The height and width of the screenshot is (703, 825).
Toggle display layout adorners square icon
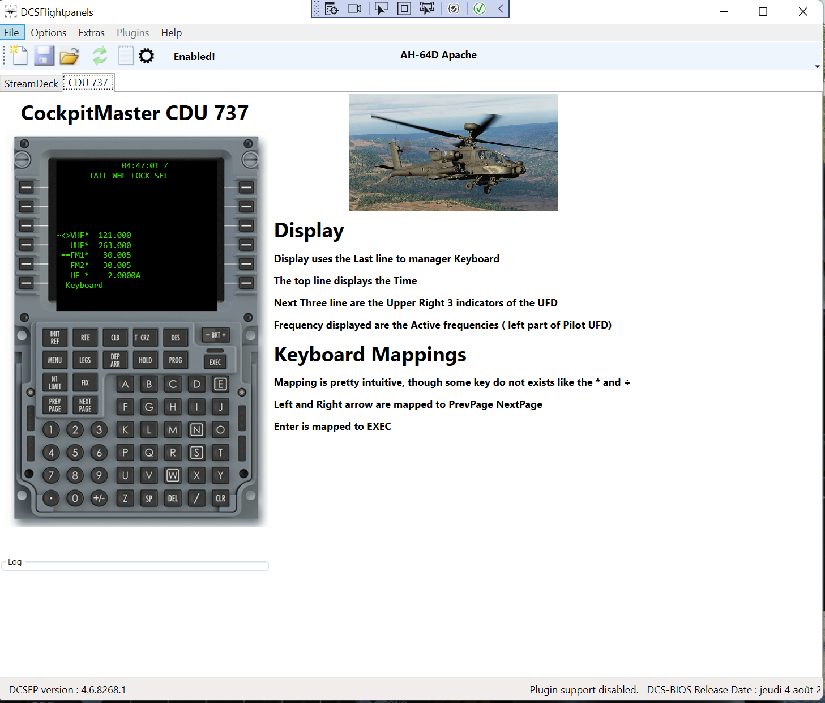click(x=404, y=8)
